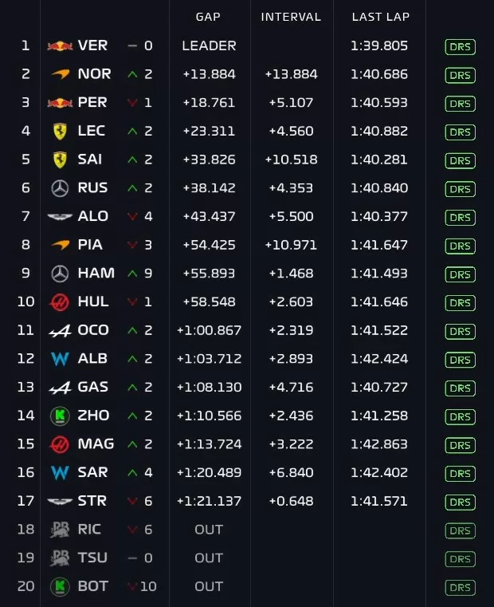494x607 pixels.
Task: Click the Mercedes logo next to RUS
Action: [60, 188]
